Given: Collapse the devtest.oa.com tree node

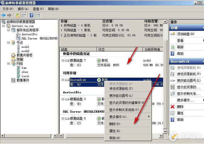Looking at the screenshot, I should click(x=4, y=26).
